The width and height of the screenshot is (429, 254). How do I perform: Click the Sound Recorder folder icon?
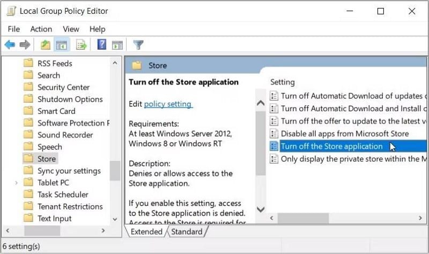pyautogui.click(x=28, y=135)
